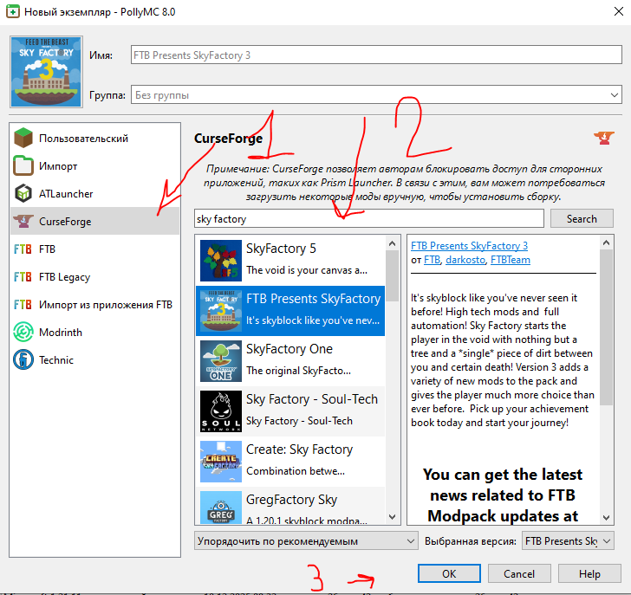Open the darkosto author link
The width and height of the screenshot is (631, 595).
[465, 260]
